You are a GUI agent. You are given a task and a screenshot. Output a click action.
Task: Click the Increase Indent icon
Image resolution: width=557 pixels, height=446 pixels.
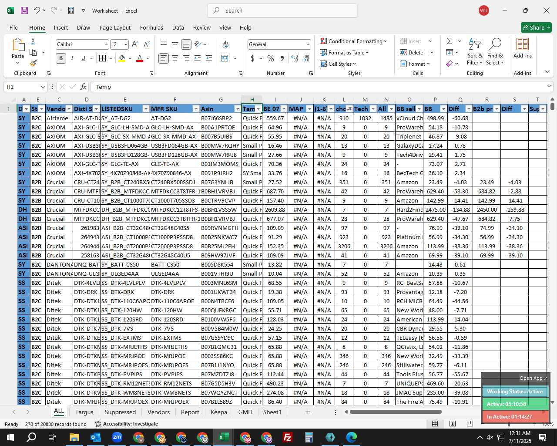click(209, 58)
